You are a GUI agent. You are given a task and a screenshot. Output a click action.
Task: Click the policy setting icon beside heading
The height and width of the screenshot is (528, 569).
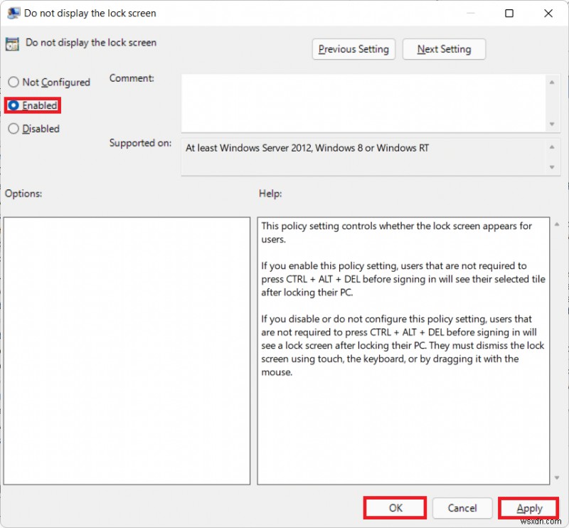click(x=12, y=43)
